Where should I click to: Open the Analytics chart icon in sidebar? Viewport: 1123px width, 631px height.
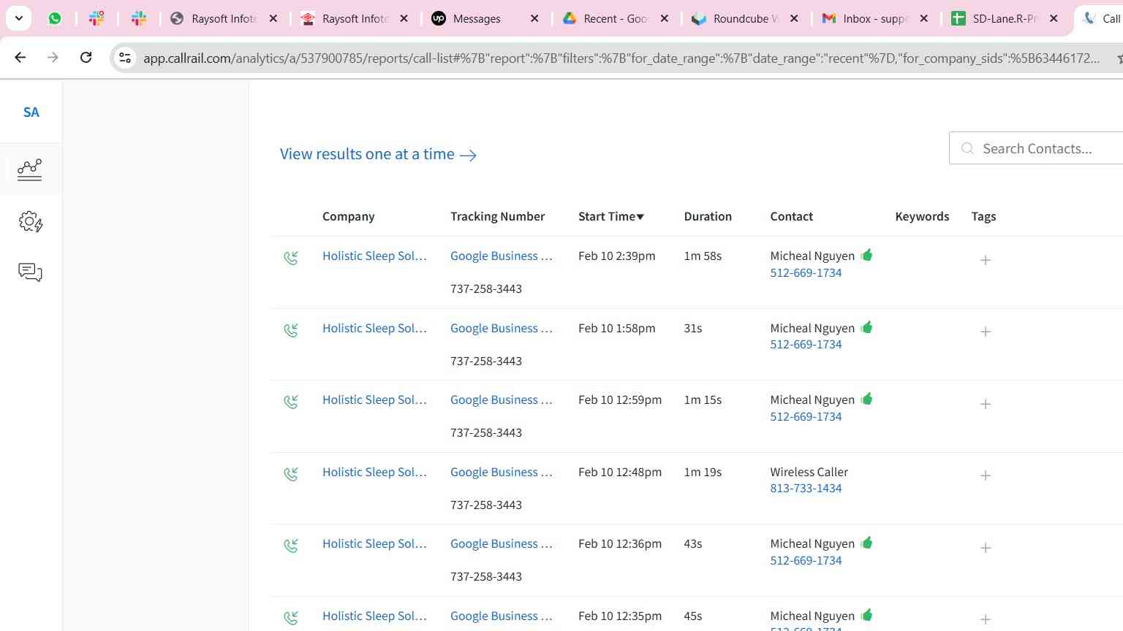tap(30, 169)
